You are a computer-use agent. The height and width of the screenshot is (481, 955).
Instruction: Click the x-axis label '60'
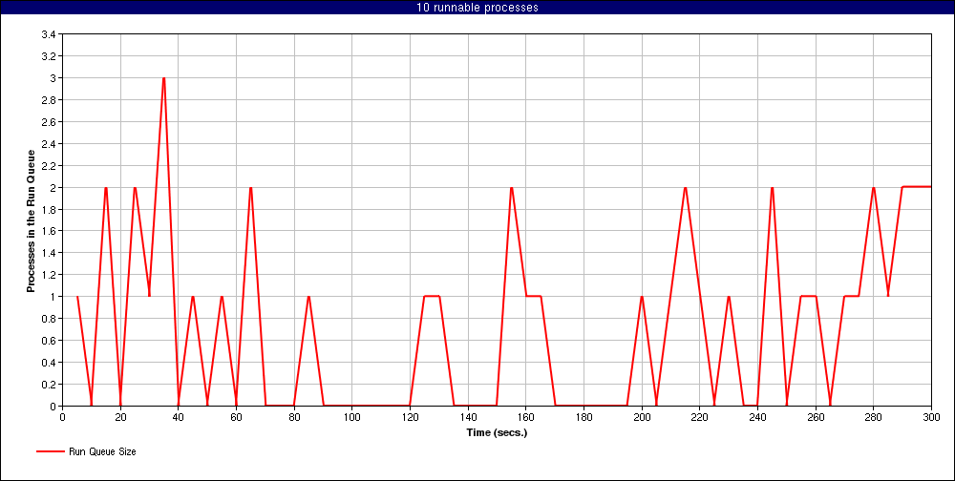(x=236, y=416)
